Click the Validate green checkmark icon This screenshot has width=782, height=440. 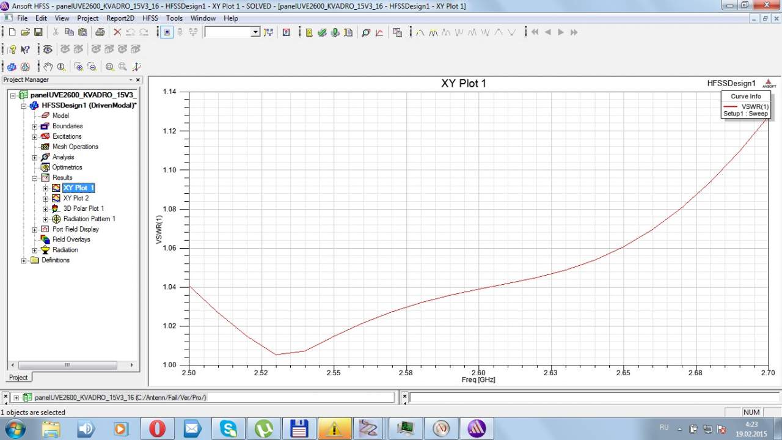coord(322,32)
